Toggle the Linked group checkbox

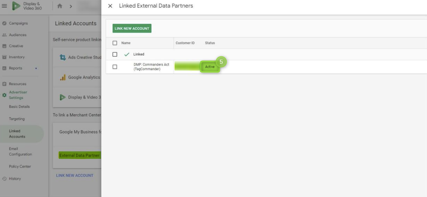(115, 54)
